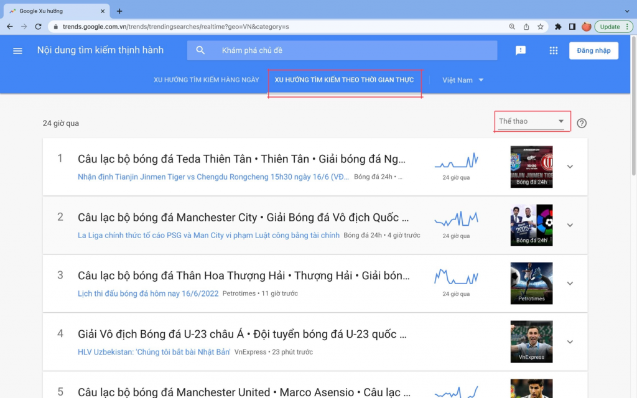Image resolution: width=637 pixels, height=398 pixels.
Task: Expand the U-23 châu Á trend row
Action: pyautogui.click(x=570, y=342)
